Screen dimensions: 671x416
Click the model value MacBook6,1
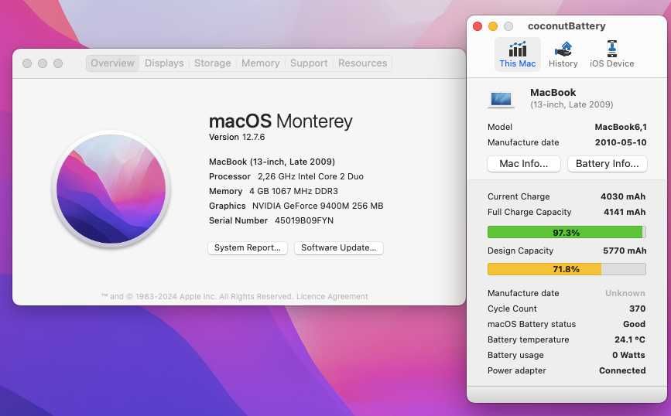[x=621, y=127]
